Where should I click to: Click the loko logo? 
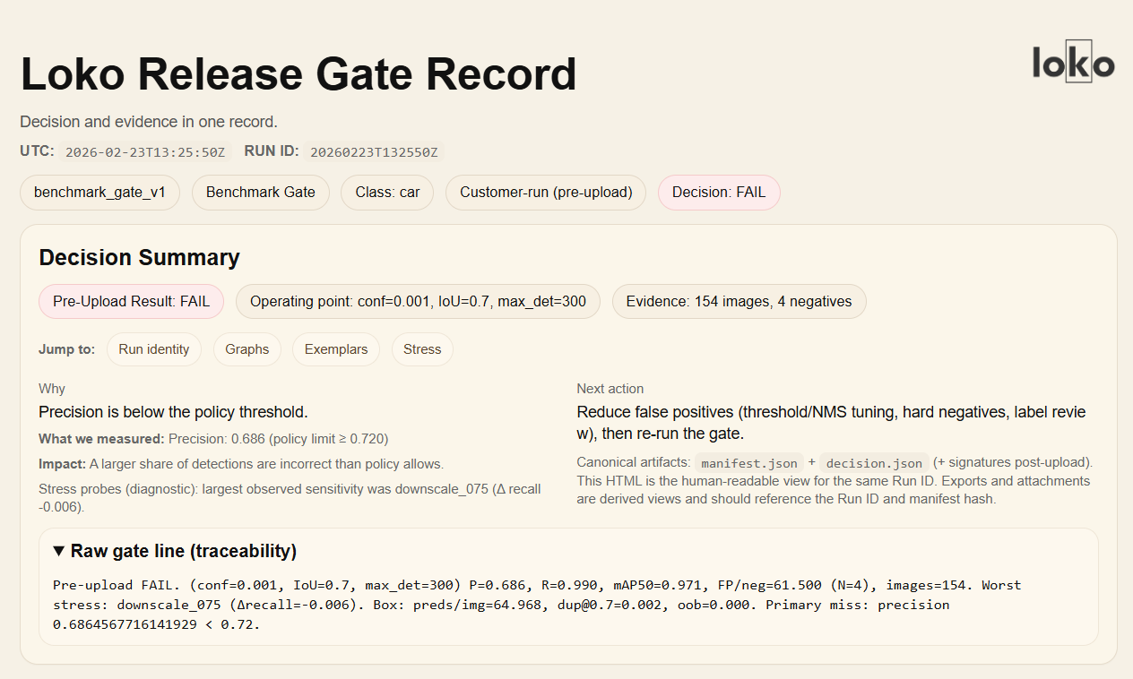click(1073, 62)
